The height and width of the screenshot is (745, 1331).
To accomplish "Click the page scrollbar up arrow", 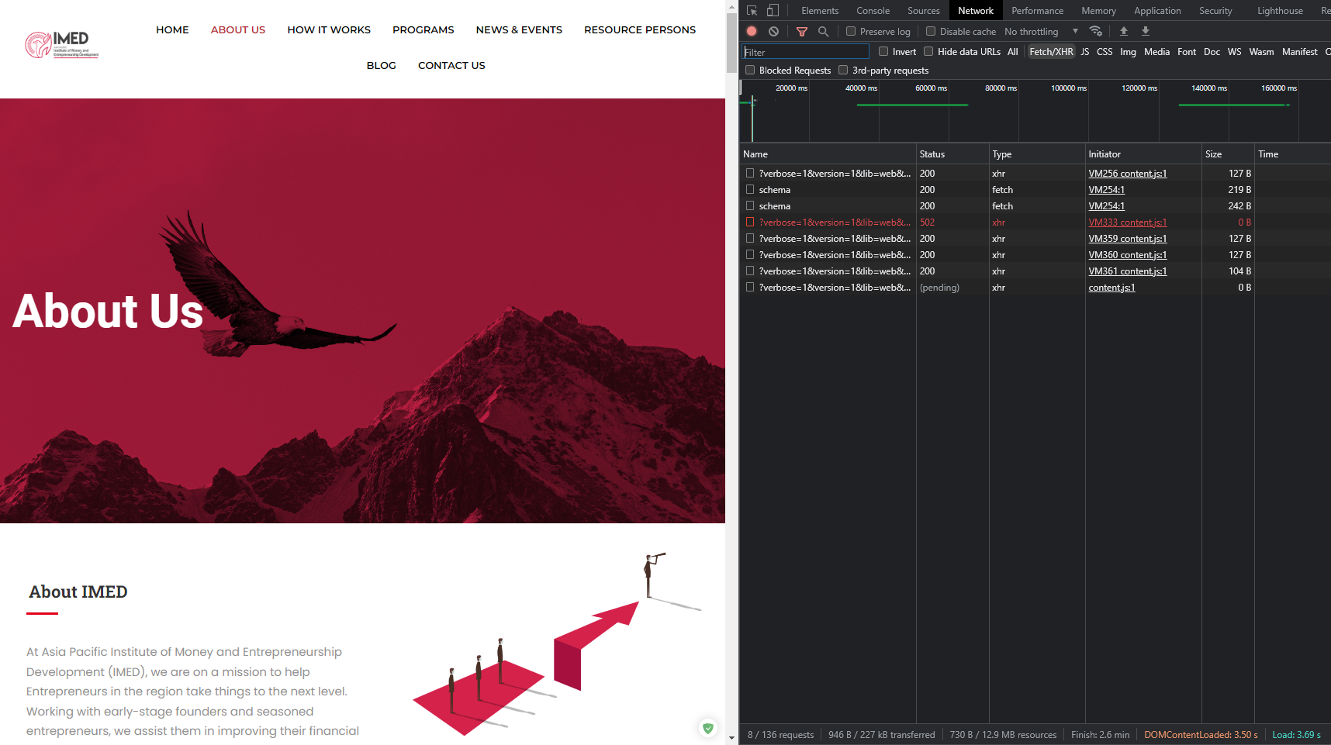I will coord(731,6).
